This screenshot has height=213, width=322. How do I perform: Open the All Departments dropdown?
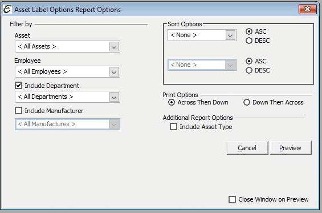click(67, 97)
